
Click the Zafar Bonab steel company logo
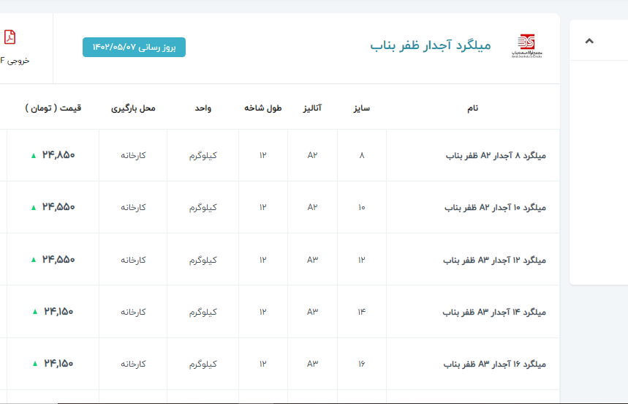(x=526, y=46)
